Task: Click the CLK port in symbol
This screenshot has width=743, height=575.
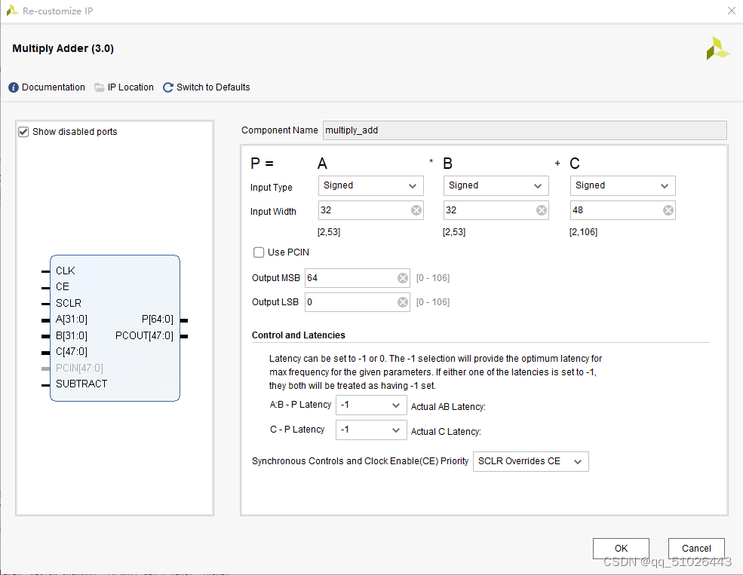Action: [66, 271]
